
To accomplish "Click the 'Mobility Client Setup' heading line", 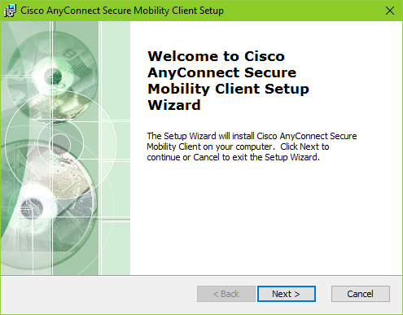I will [229, 89].
